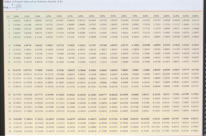Select cell value 22.02316 in row 25

17,123
